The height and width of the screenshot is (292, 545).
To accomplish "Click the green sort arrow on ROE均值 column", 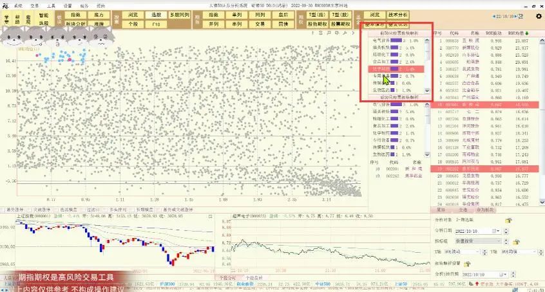I will (527, 33).
